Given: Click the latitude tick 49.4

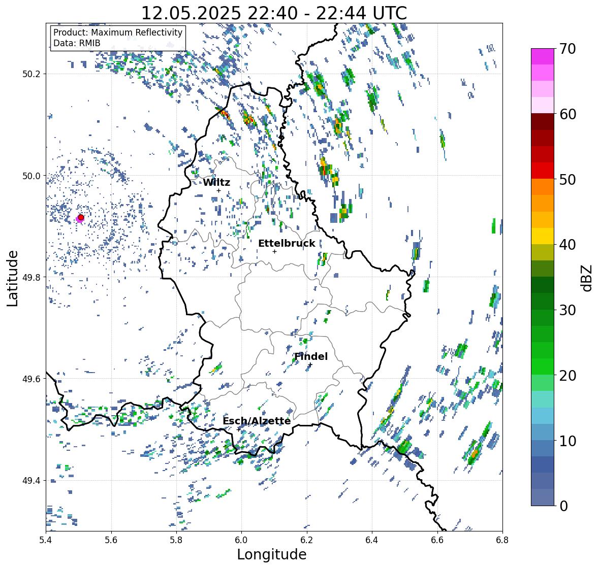Looking at the screenshot, I should click(31, 481).
